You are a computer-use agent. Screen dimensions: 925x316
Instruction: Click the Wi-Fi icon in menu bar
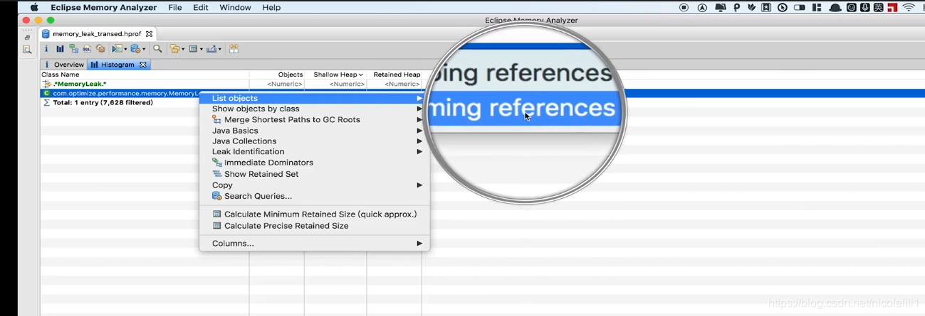[909, 8]
